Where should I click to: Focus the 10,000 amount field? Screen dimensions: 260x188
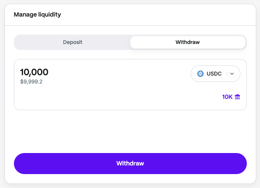34,72
